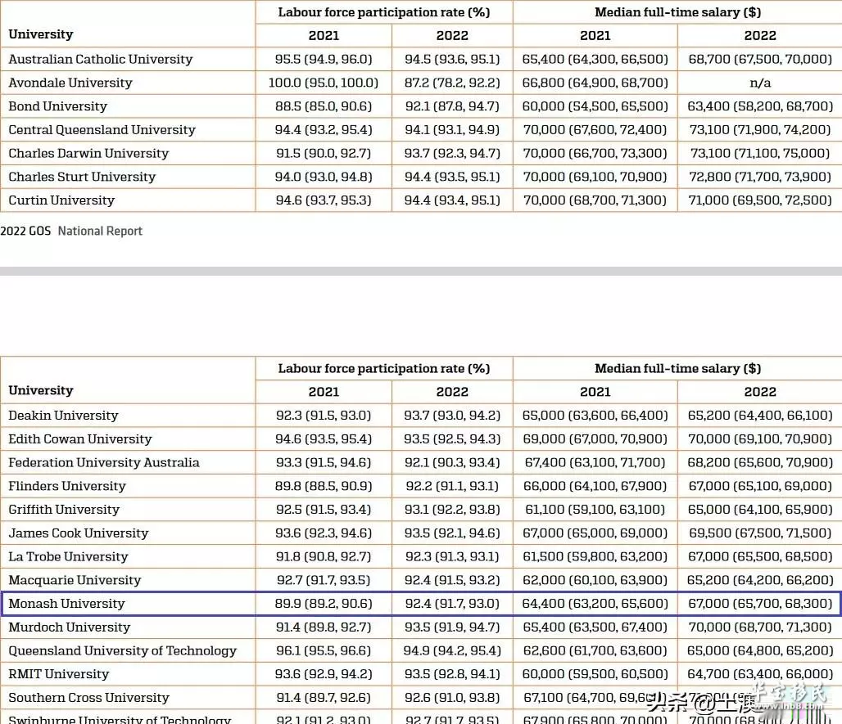This screenshot has height=724, width=842.
Task: Click 'La Trobe University' row label
Action: coord(68,556)
